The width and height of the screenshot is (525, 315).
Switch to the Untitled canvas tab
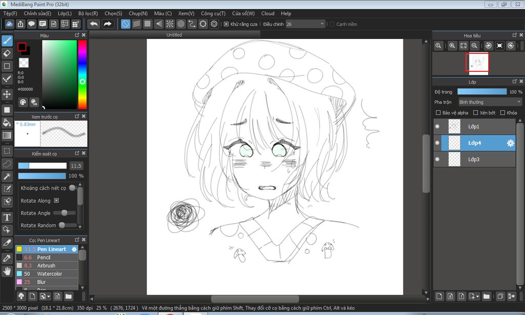pos(174,35)
